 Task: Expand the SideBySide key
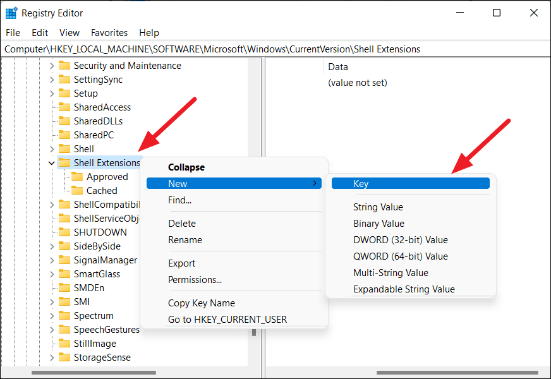pos(52,246)
